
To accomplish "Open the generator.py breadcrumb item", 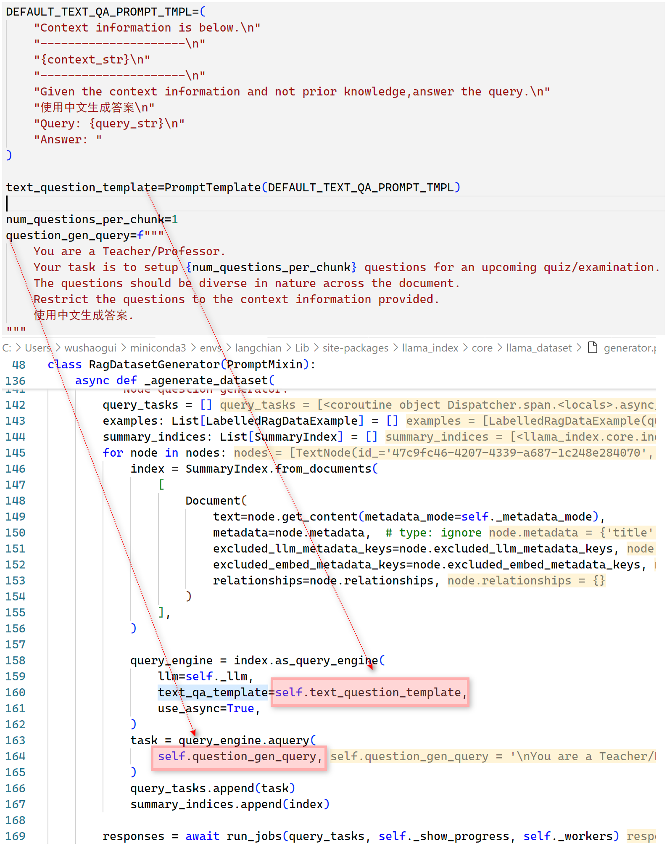I will (629, 348).
